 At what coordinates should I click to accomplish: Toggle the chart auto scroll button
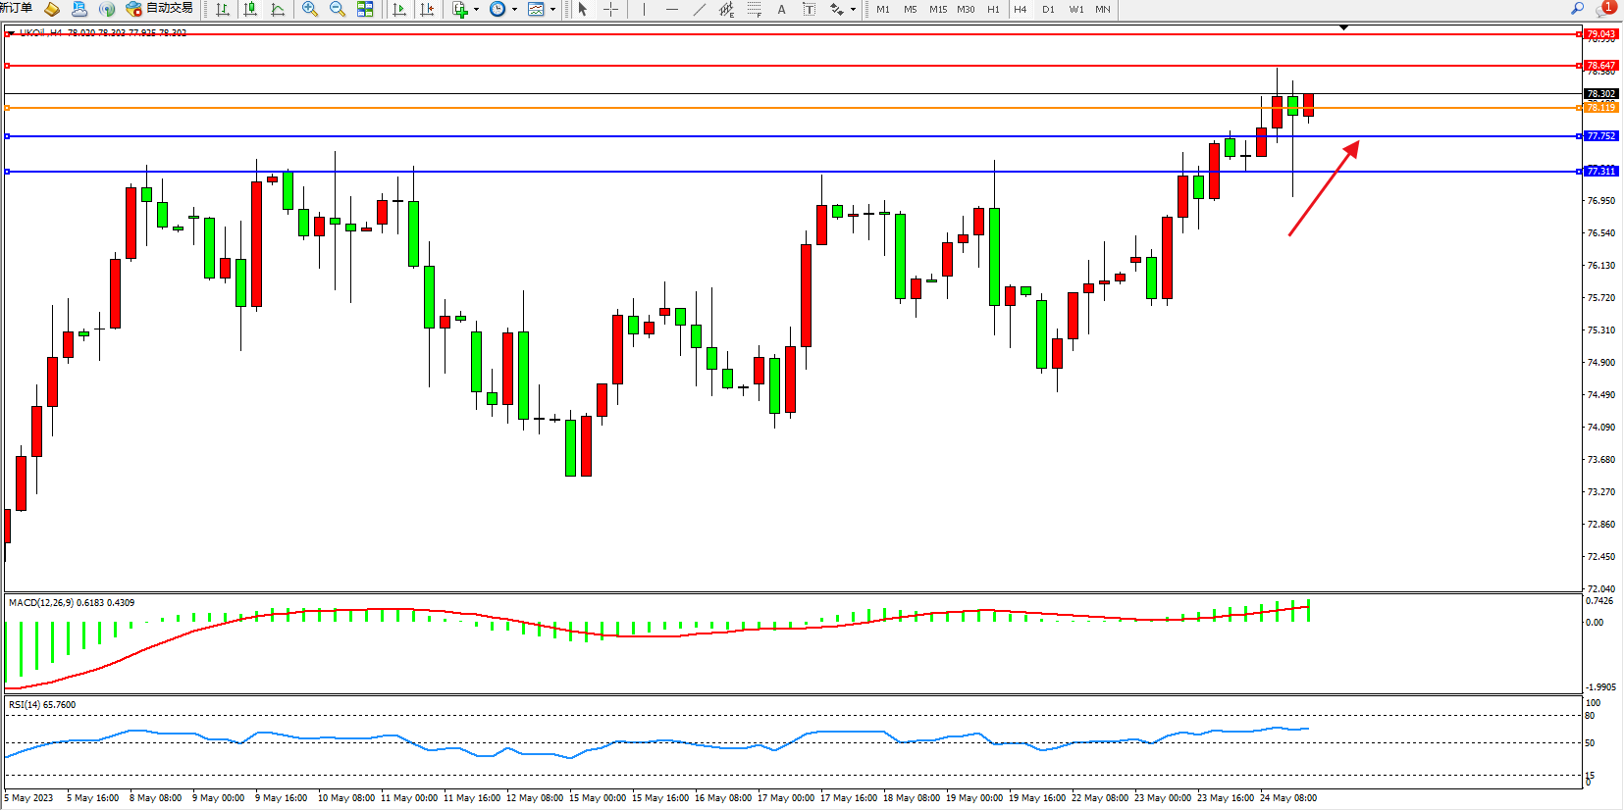pos(399,9)
